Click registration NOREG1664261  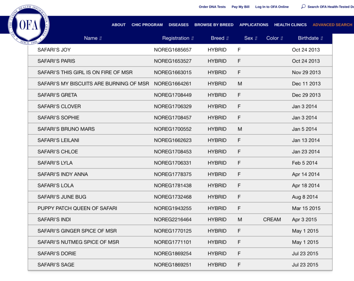coord(173,84)
